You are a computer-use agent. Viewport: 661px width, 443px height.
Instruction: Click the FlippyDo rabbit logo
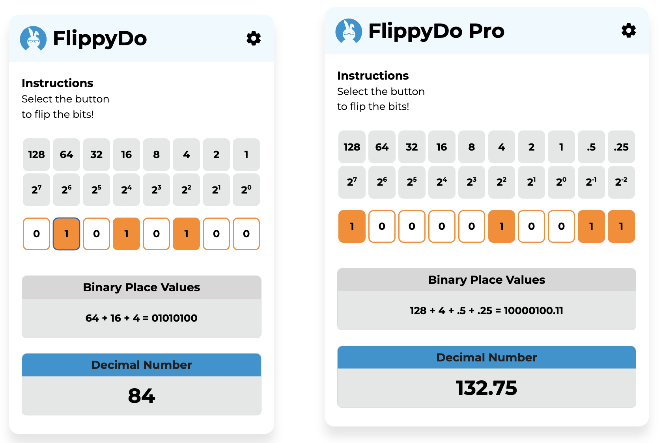coord(33,39)
